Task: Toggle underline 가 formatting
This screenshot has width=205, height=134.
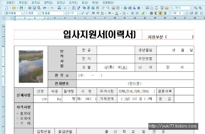Action: tap(102, 13)
